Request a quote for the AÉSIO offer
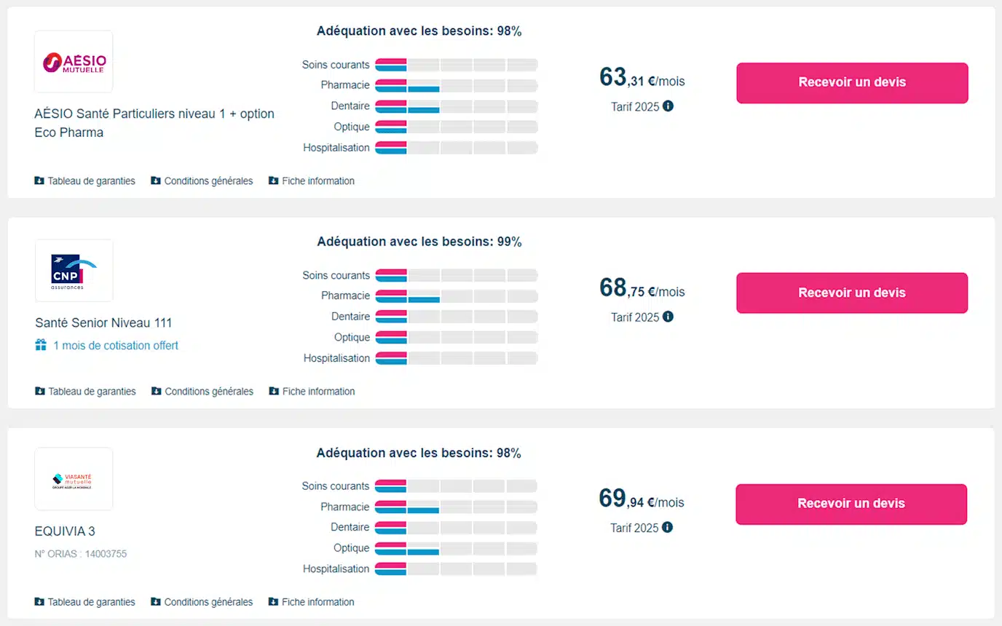Image resolution: width=1002 pixels, height=626 pixels. [852, 83]
